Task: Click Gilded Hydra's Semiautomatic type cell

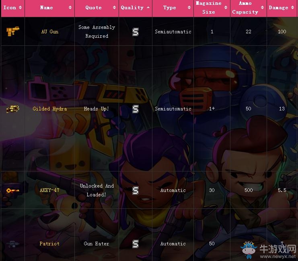Action: (173, 109)
